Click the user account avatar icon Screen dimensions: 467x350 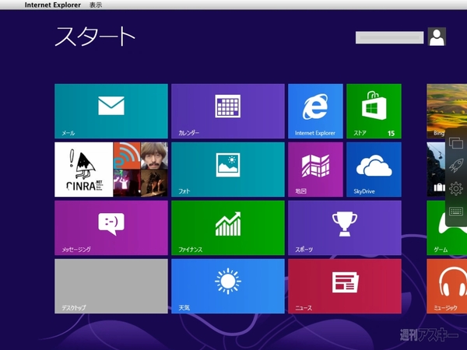coord(437,37)
